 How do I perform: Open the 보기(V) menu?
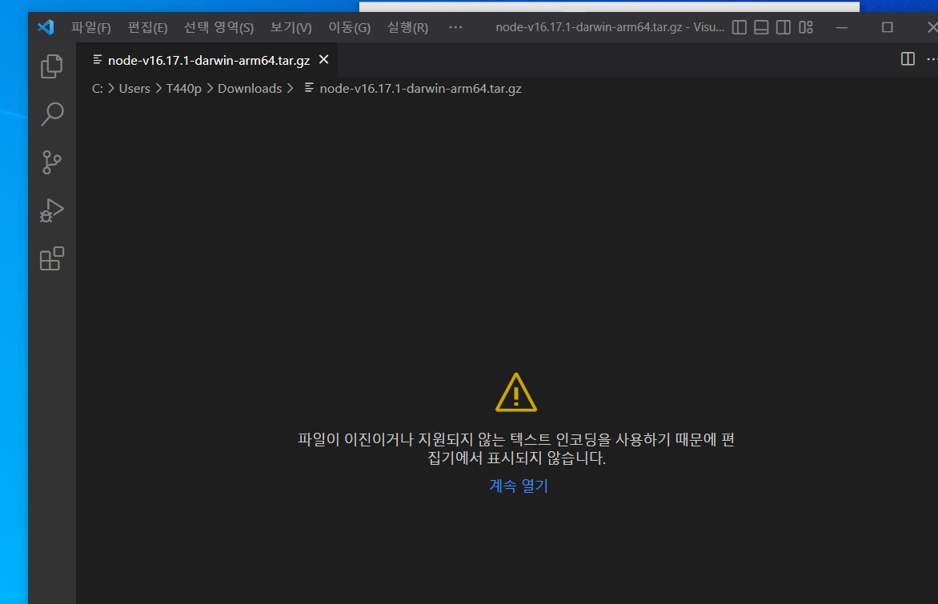point(291,27)
